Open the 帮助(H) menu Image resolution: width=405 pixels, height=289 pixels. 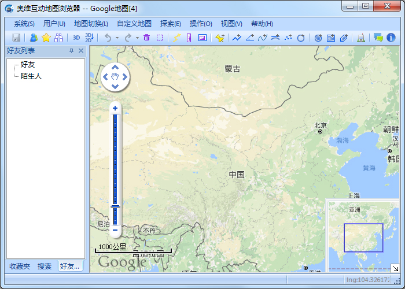(x=262, y=24)
